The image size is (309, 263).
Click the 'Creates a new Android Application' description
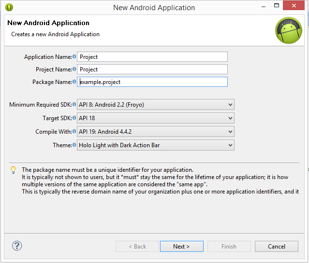(56, 34)
